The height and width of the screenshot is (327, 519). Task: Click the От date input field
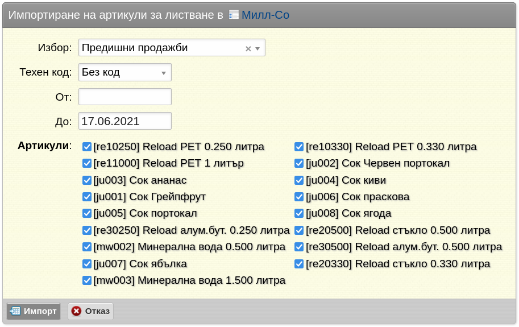tap(125, 97)
